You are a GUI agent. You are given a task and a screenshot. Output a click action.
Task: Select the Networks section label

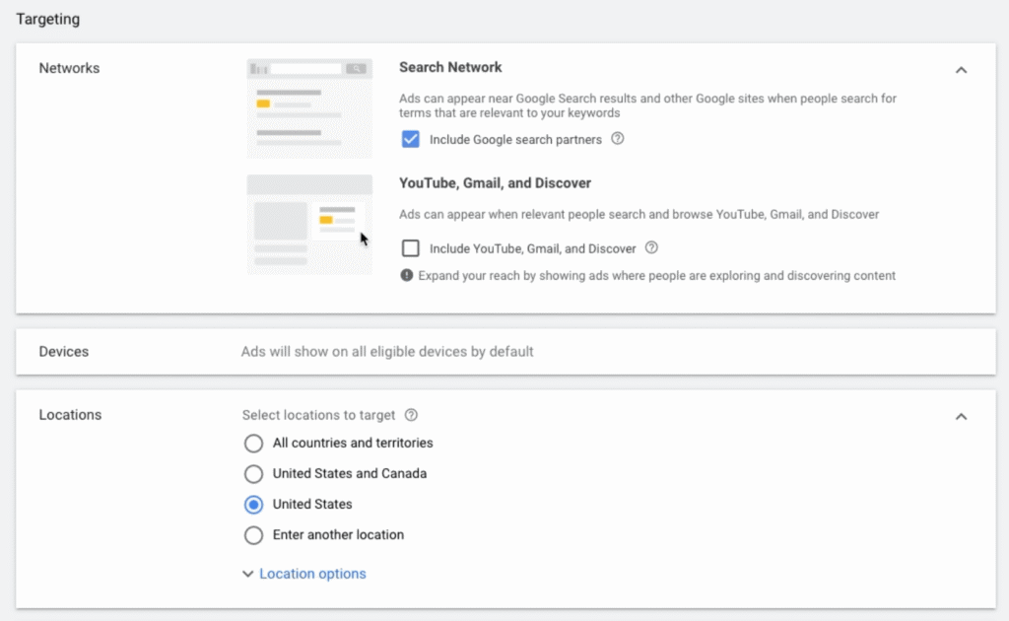(x=69, y=68)
